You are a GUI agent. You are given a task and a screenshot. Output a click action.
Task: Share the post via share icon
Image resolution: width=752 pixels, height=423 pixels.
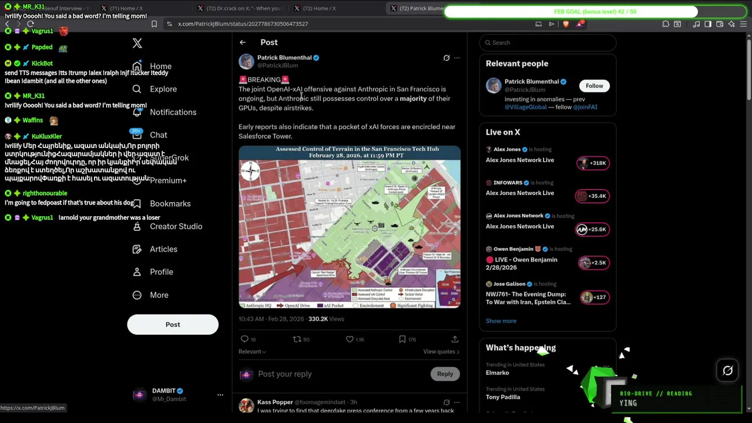(x=455, y=339)
